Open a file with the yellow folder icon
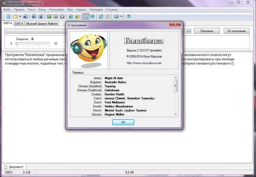This screenshot has width=256, height=177. [15, 16]
